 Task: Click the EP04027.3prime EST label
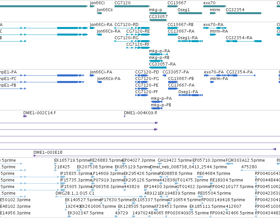click(x=139, y=160)
